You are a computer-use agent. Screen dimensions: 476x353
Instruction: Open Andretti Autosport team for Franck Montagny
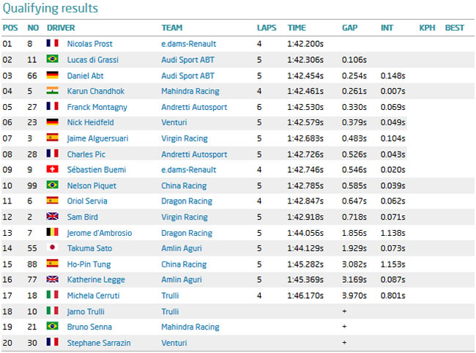point(194,107)
